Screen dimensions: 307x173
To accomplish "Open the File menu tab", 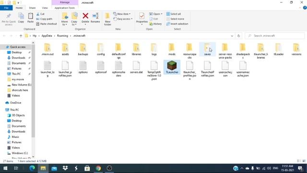I will click(6, 8).
